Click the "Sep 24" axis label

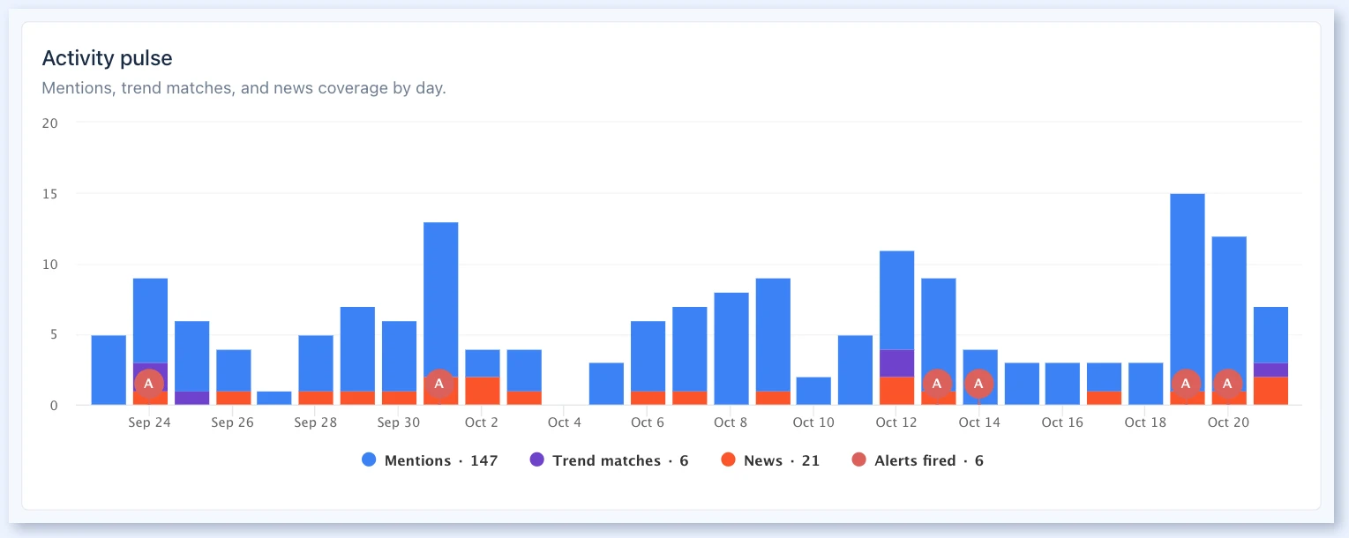coord(150,422)
